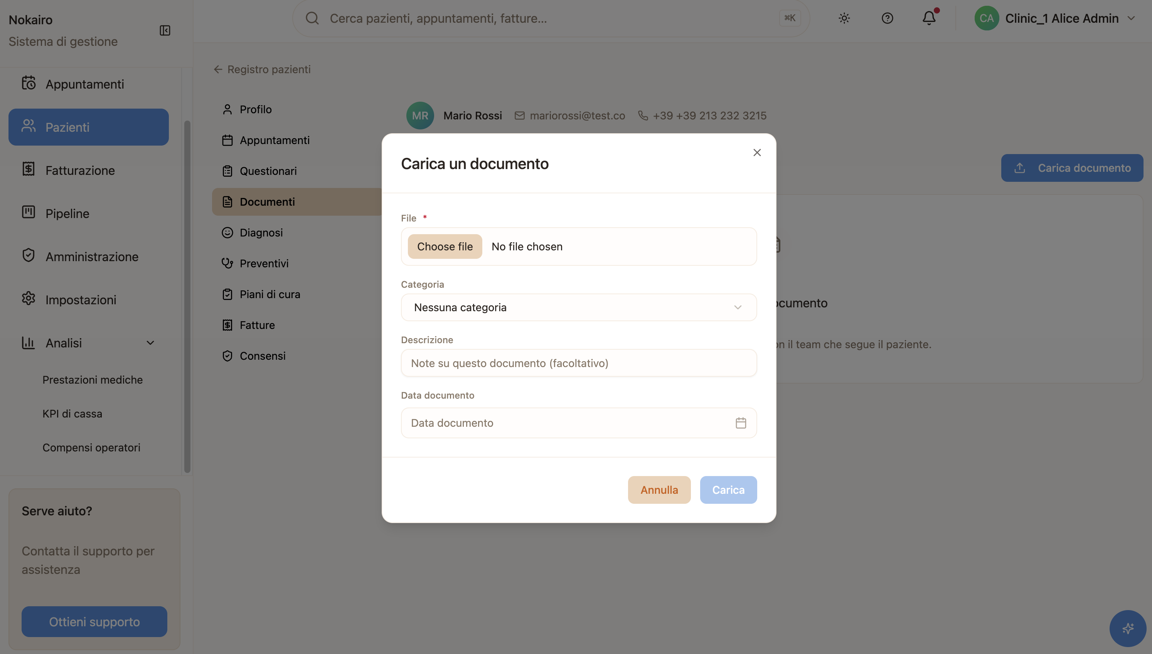Click the ⌘K shortcut badge in search
Image resolution: width=1152 pixels, height=654 pixels.
coord(790,18)
